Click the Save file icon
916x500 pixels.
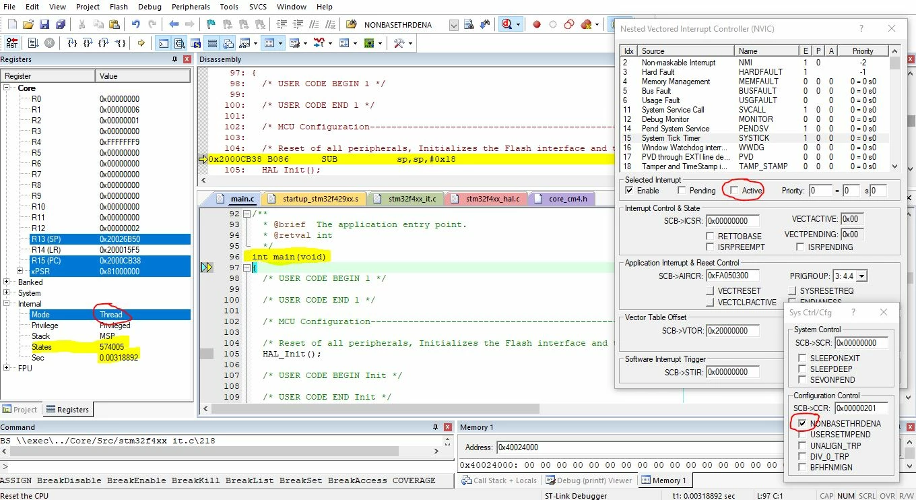click(44, 24)
